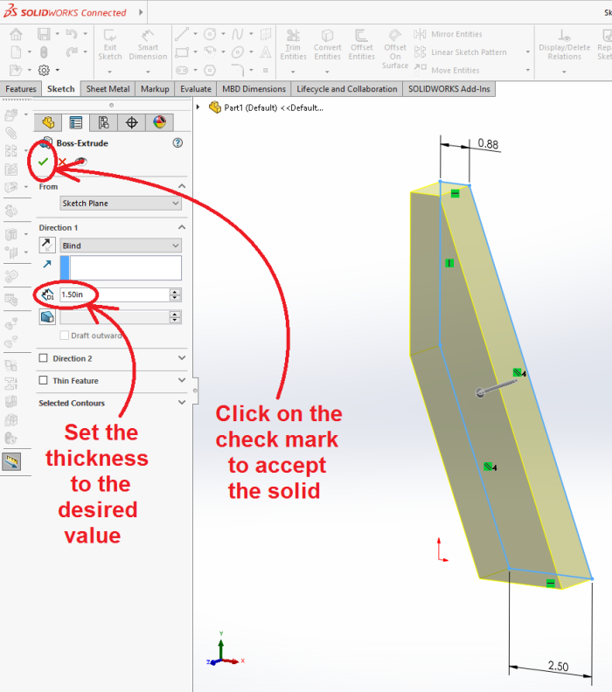Viewport: 612px width, 692px height.
Task: Open the FeatureManager design tree tab
Action: [x=48, y=122]
